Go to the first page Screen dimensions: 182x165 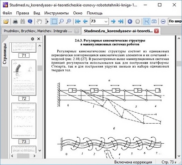(78, 21)
